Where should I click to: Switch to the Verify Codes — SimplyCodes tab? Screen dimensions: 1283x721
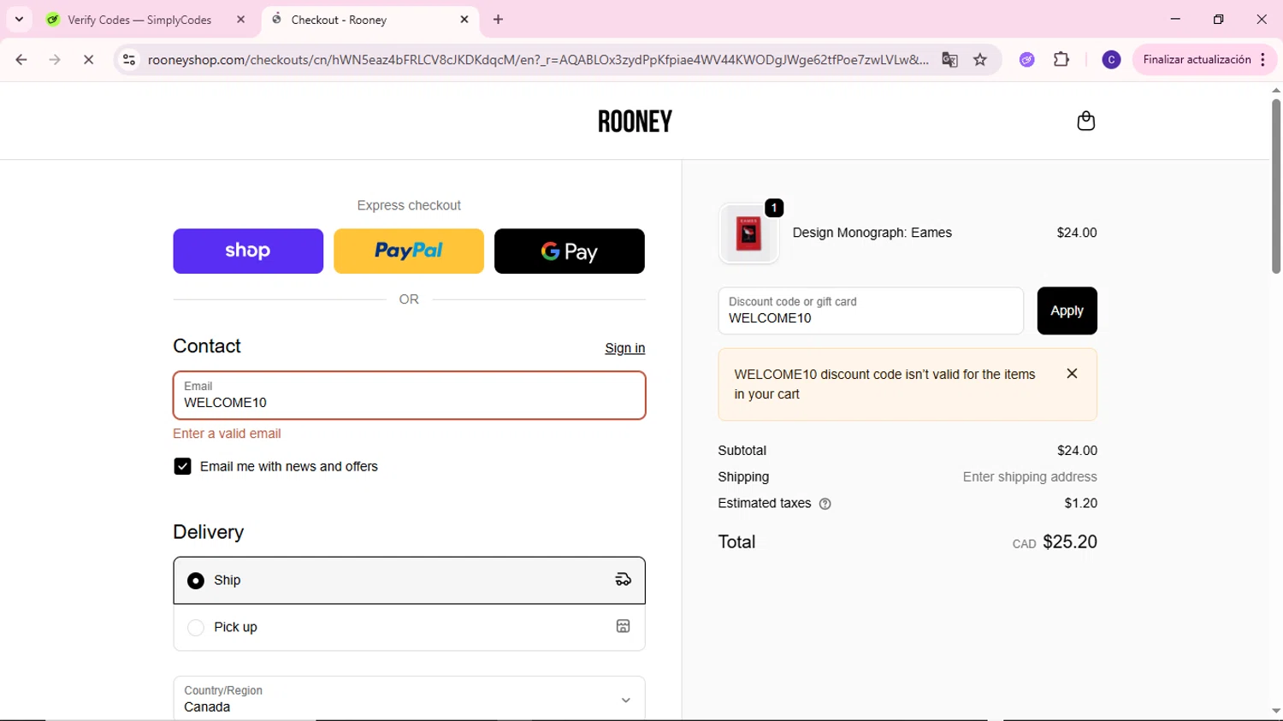click(139, 20)
